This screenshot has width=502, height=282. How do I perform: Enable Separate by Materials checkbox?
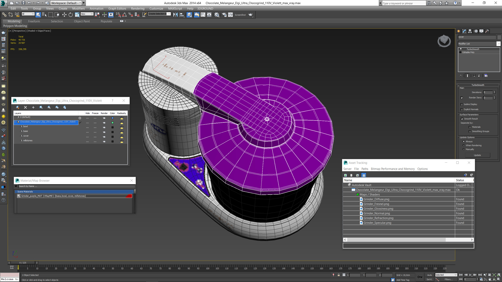470,127
